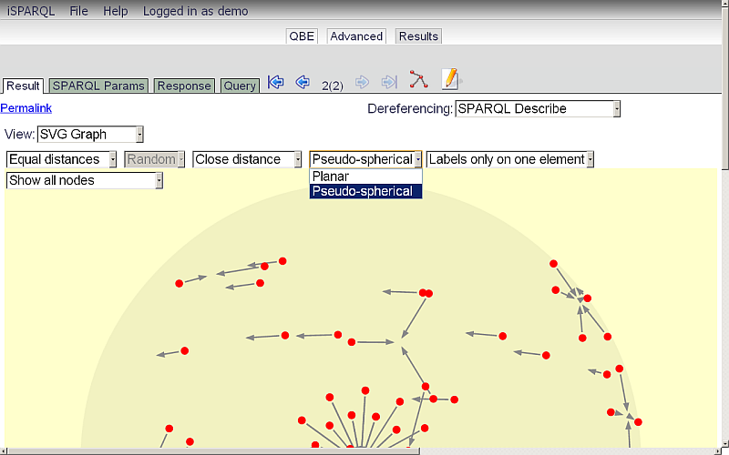The width and height of the screenshot is (729, 455).
Task: Open the graph visualization icon
Action: (418, 79)
